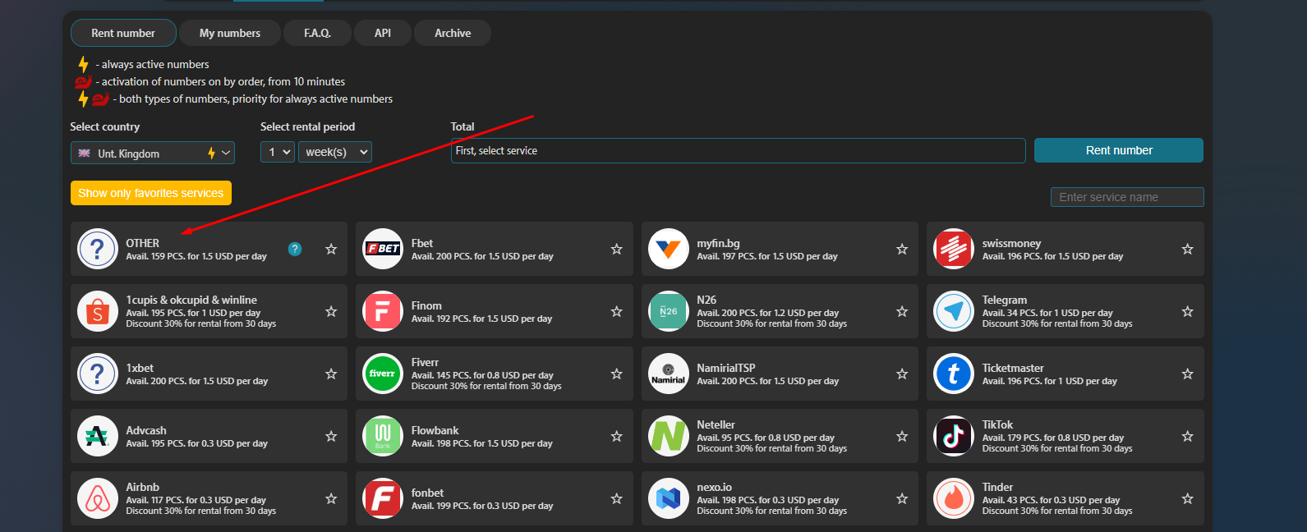Image resolution: width=1307 pixels, height=532 pixels.
Task: Select the Fbet service logo
Action: coord(383,249)
